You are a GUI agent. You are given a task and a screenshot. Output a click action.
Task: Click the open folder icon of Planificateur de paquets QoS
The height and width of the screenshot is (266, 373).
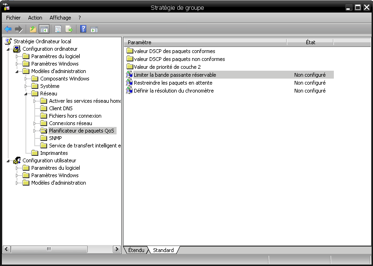coord(43,131)
